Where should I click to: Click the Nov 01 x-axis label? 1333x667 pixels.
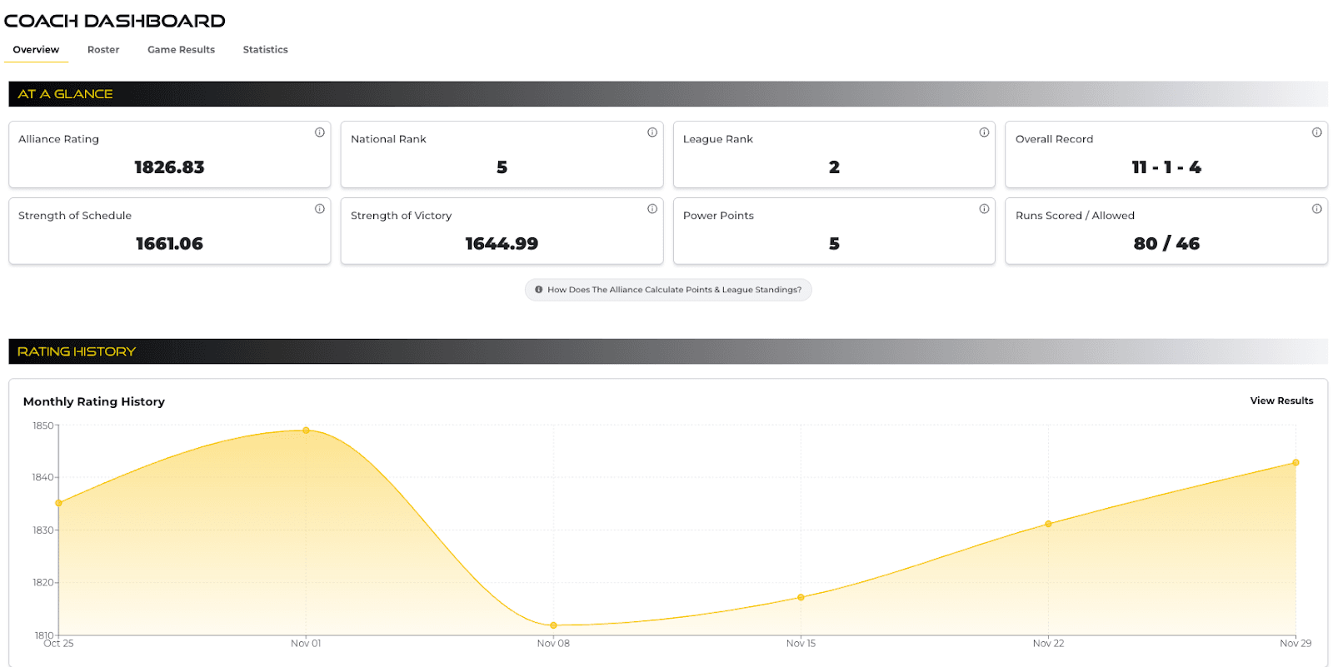[306, 643]
